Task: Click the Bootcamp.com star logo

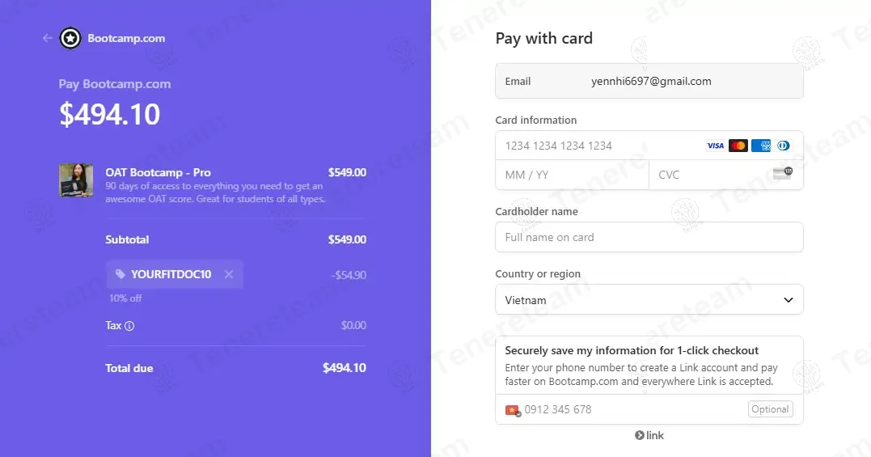Action: (70, 38)
